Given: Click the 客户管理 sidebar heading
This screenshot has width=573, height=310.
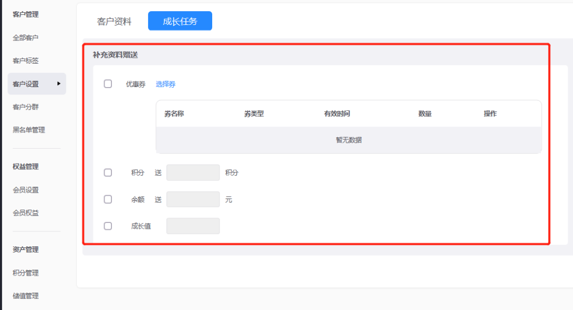Looking at the screenshot, I should coord(25,14).
